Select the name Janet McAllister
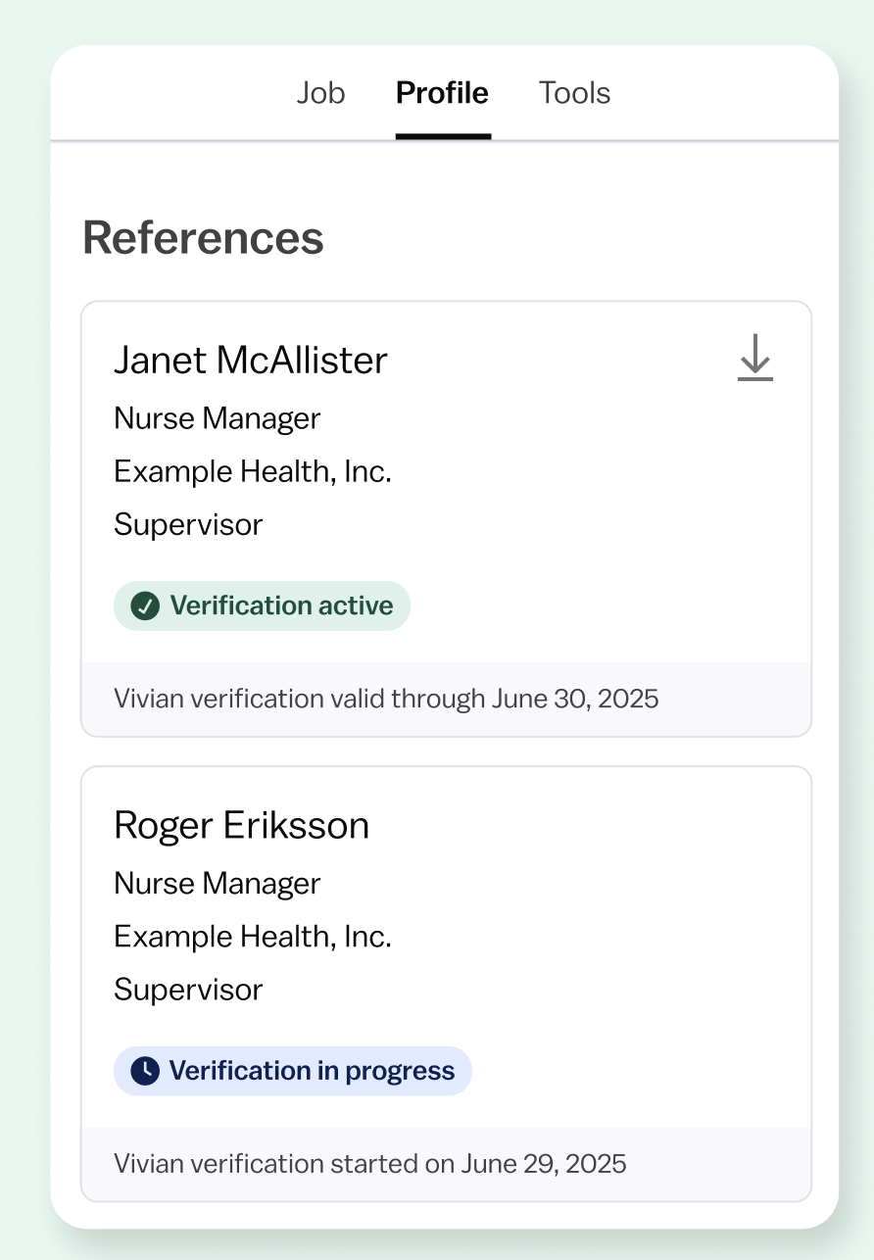Screen dimensions: 874x1260 tap(251, 360)
